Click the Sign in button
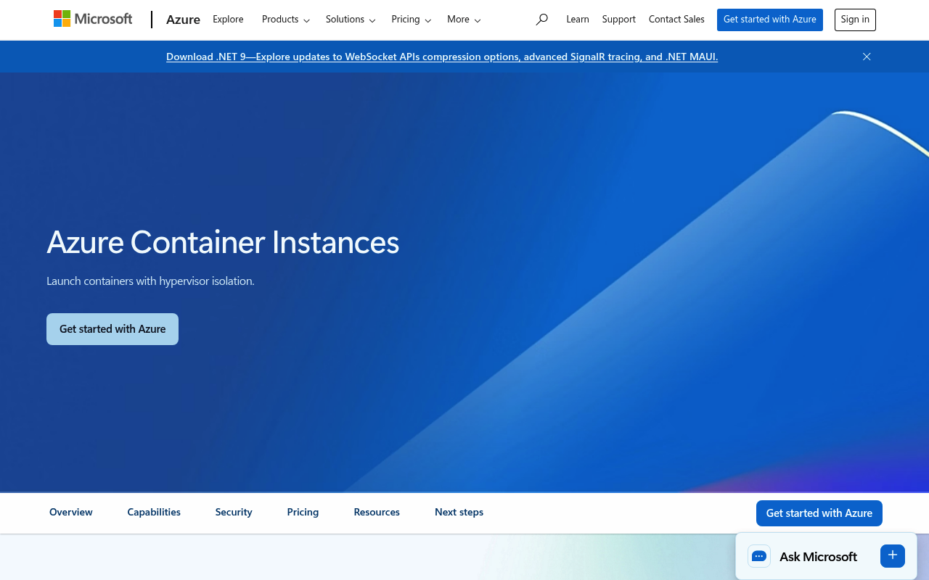The width and height of the screenshot is (929, 580). tap(855, 20)
